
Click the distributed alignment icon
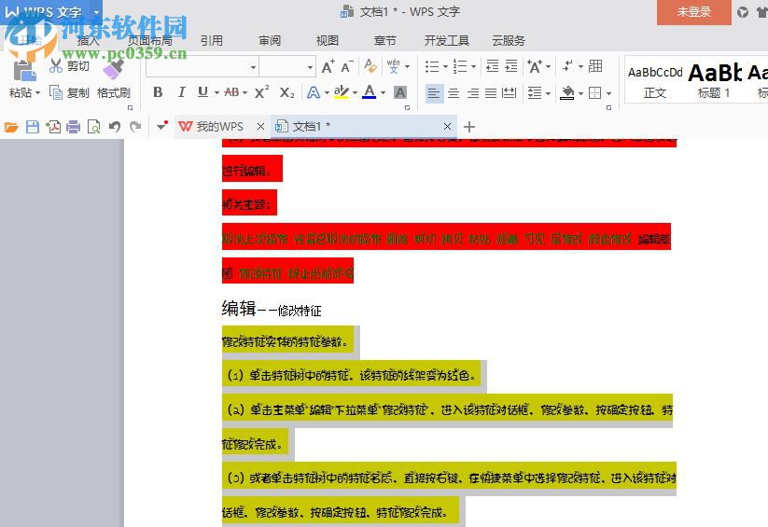pyautogui.click(x=510, y=92)
